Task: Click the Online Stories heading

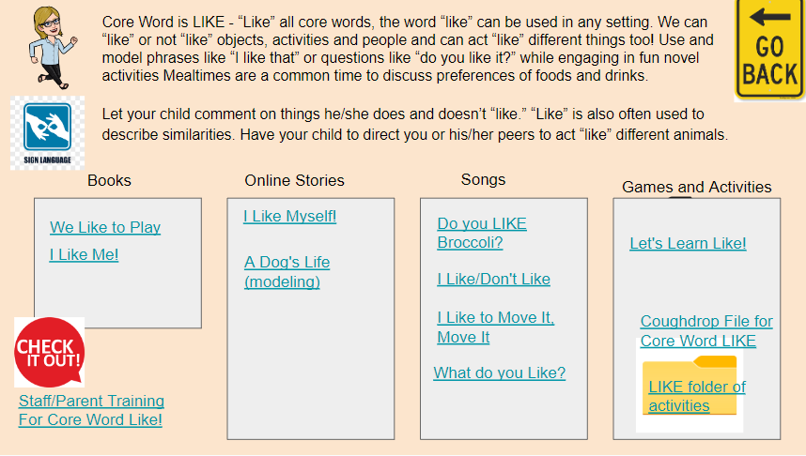Action: coord(295,181)
